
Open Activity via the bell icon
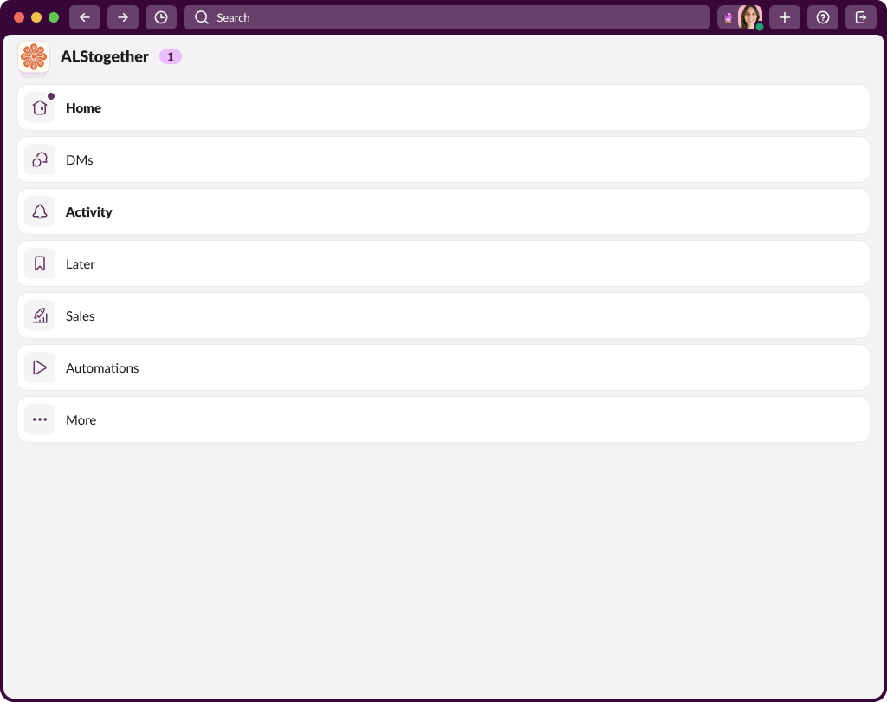[39, 211]
